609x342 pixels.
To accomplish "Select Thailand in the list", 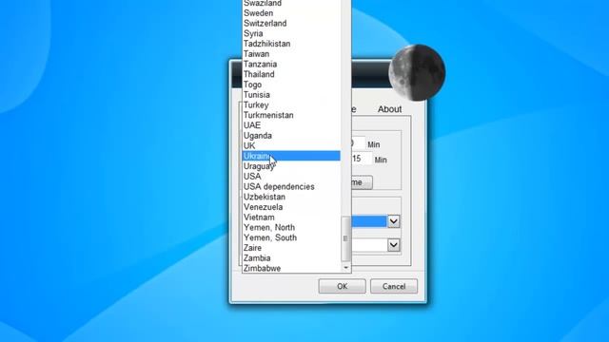I will [291, 74].
